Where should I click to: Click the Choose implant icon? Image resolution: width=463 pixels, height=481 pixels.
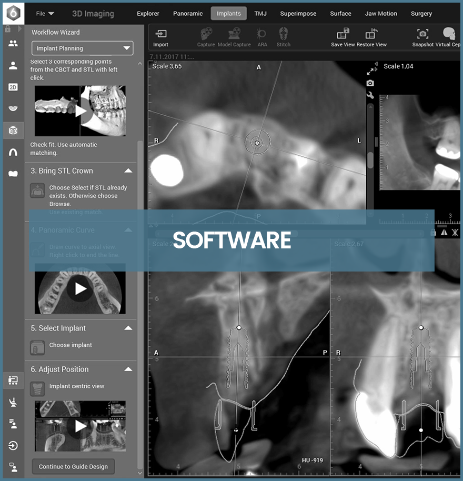coord(37,347)
